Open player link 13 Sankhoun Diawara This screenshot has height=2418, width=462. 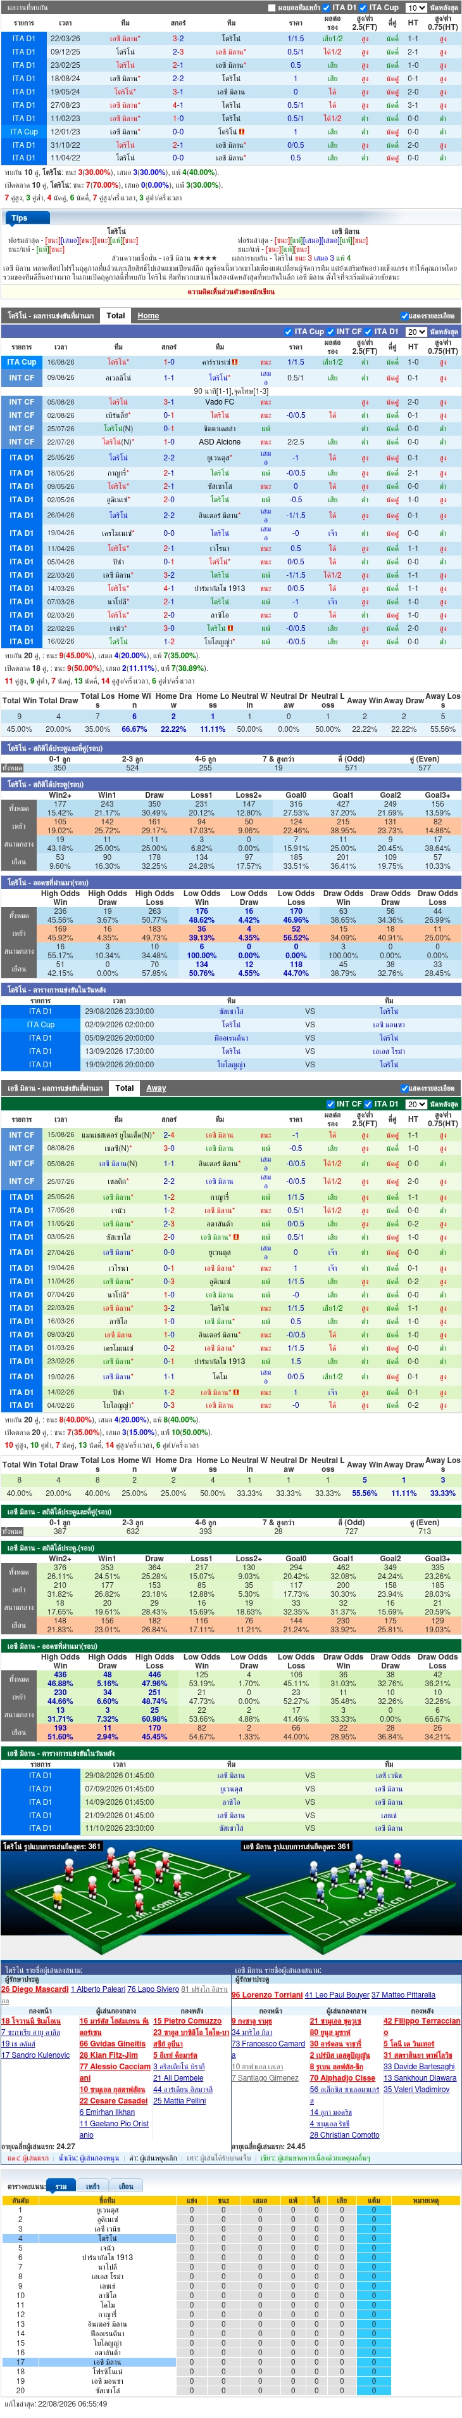tap(420, 2078)
